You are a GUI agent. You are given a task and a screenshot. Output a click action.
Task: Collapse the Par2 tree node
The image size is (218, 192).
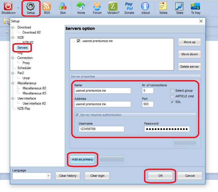coord(13,73)
